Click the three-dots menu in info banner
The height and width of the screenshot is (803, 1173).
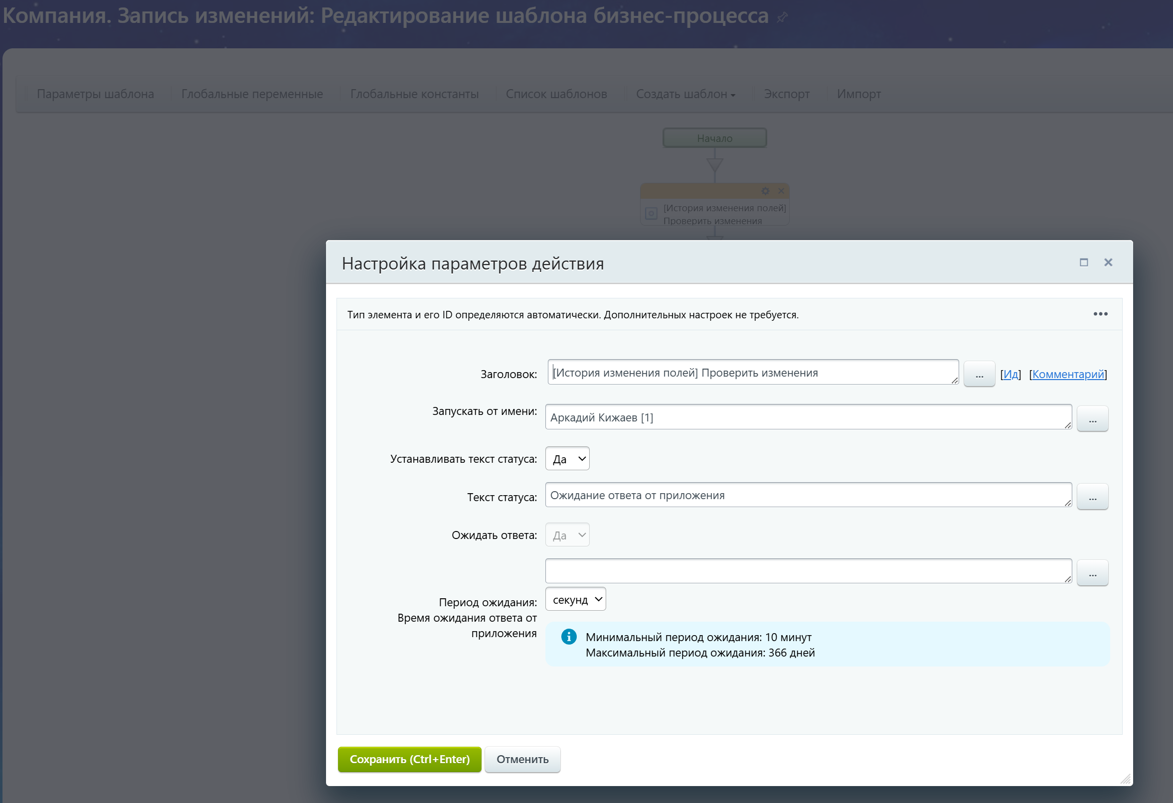(x=1100, y=314)
